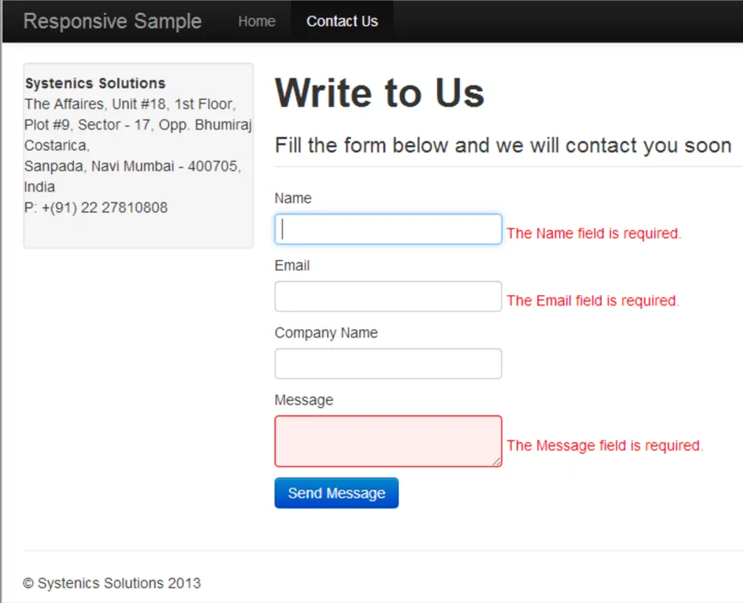Click the Name field required error
This screenshot has height=603, width=743.
point(594,233)
